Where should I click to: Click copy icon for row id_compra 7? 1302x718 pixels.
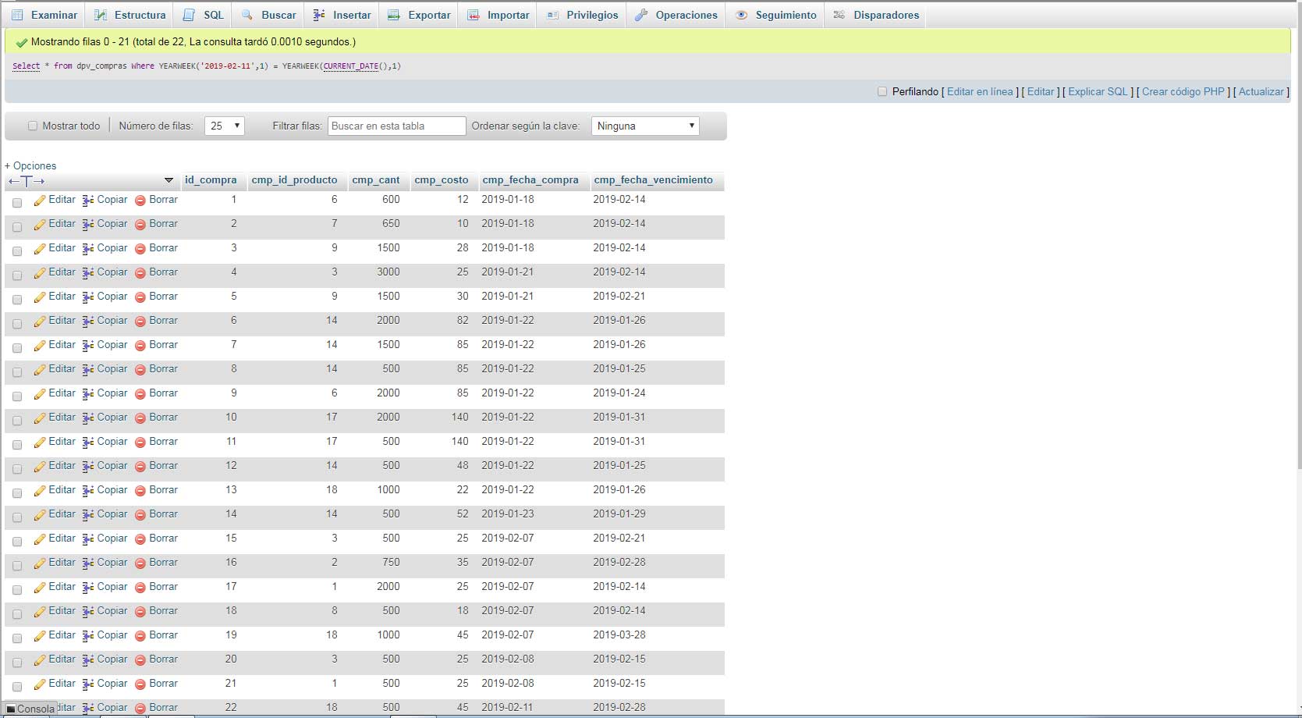[x=88, y=346]
